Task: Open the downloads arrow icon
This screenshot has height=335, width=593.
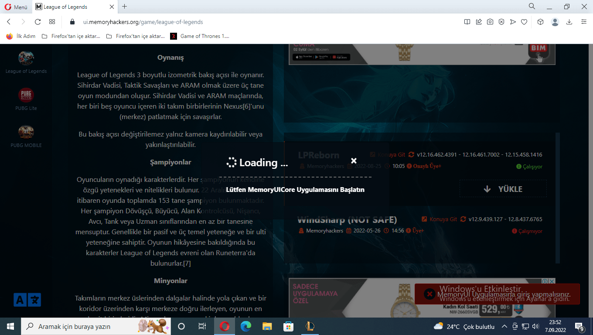Action: pos(569,22)
